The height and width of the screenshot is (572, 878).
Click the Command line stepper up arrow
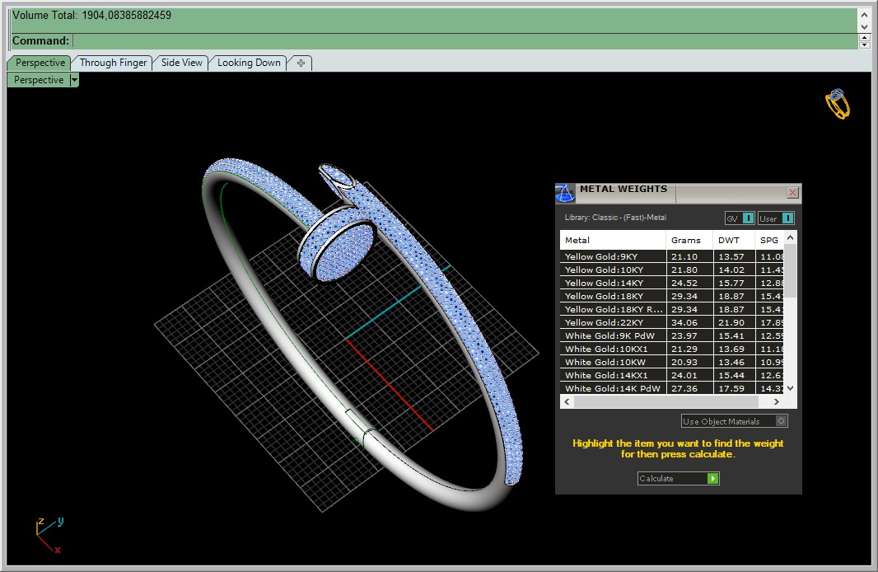point(864,38)
